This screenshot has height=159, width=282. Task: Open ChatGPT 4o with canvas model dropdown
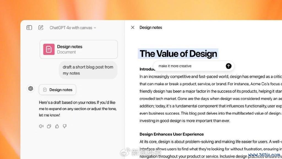point(73,28)
